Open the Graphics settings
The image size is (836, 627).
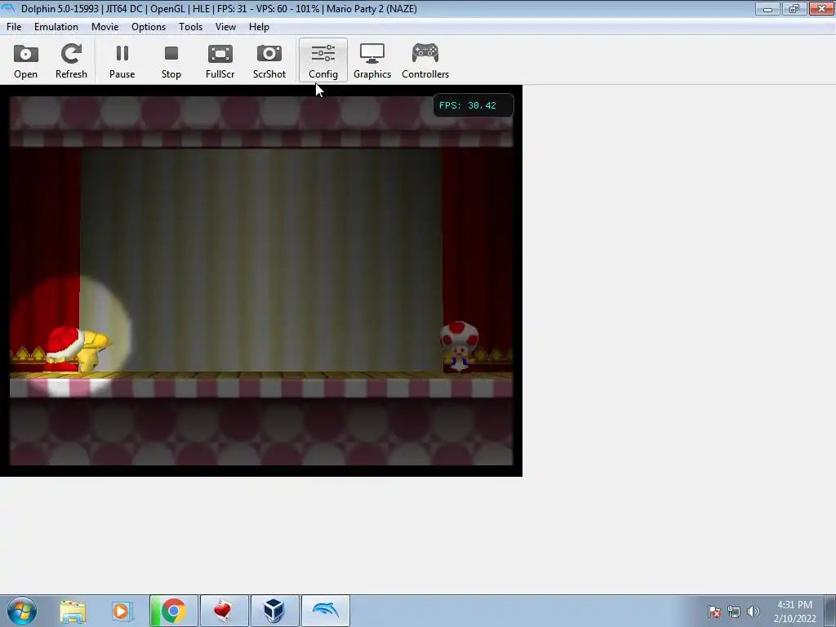pyautogui.click(x=372, y=60)
